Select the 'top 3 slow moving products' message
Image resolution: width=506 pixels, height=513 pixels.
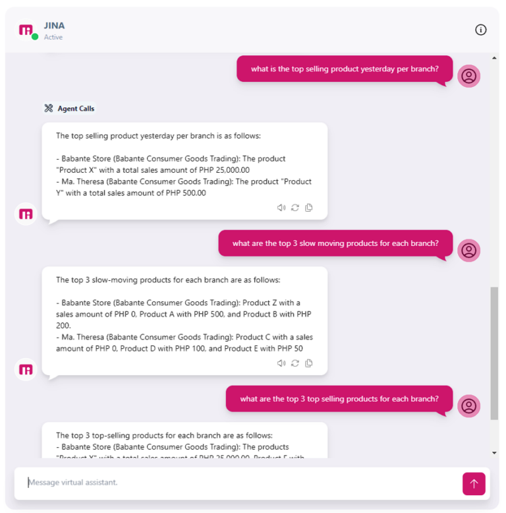[335, 243]
